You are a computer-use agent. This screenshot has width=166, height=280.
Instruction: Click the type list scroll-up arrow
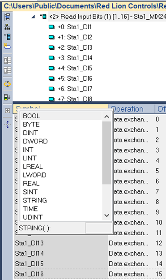(106, 117)
